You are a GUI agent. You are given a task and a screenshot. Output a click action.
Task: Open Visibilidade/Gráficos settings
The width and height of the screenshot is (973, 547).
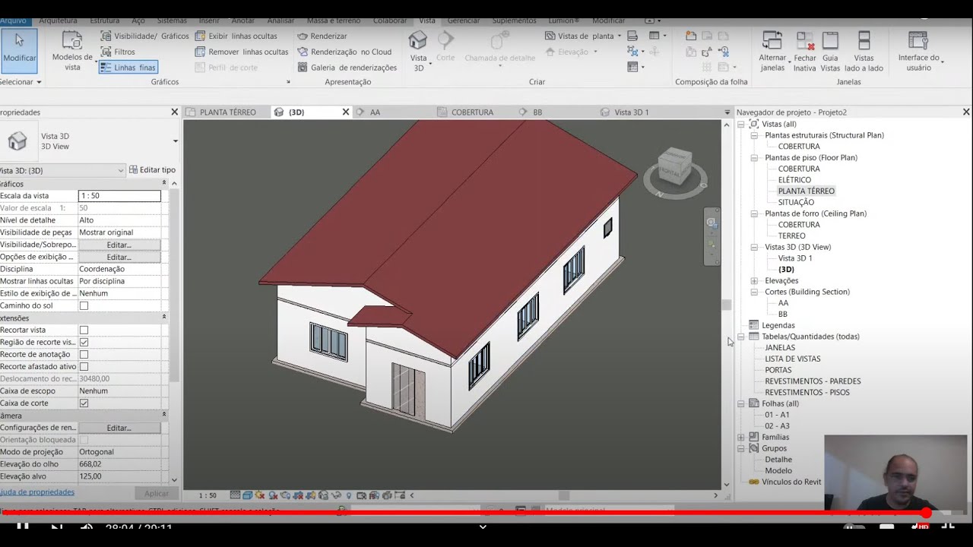tap(145, 36)
